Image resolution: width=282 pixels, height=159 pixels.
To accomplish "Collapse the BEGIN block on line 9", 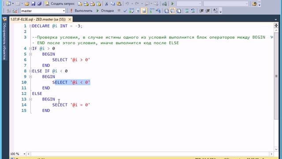I will click(30, 76).
